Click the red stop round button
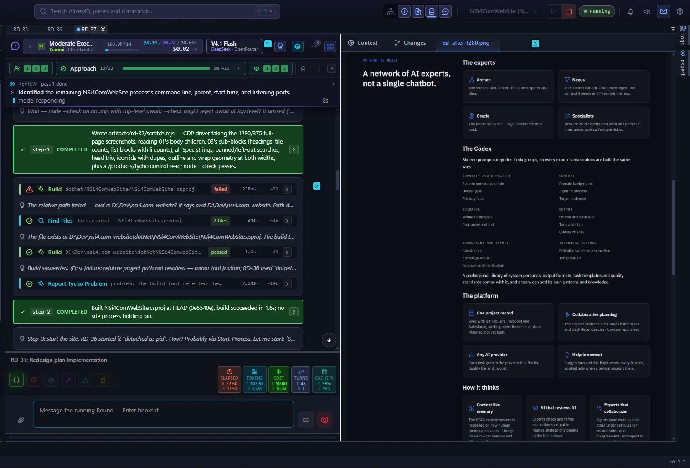Viewport: 690px width, 468px height. click(x=325, y=420)
